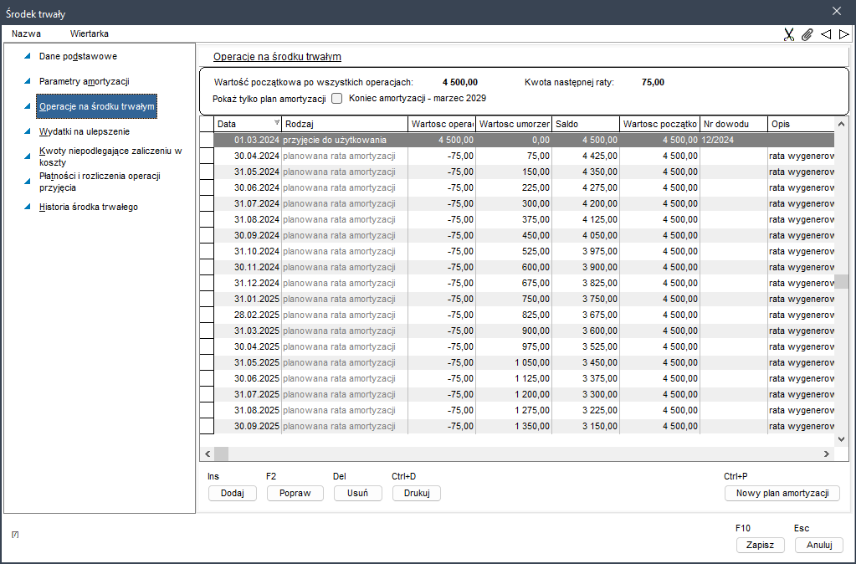Screen dimensions: 856x564
Task: Go to previous record with left triangle
Action: click(826, 34)
